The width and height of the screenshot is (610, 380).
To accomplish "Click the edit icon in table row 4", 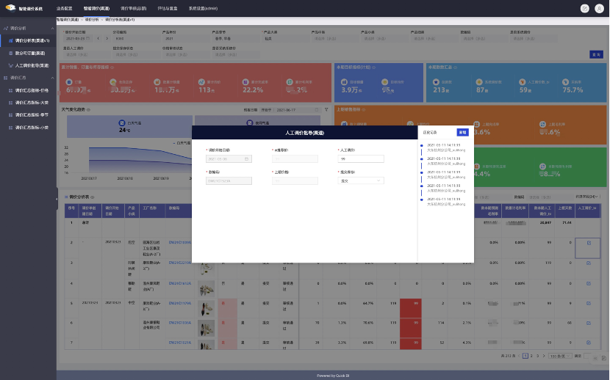I will click(x=588, y=283).
